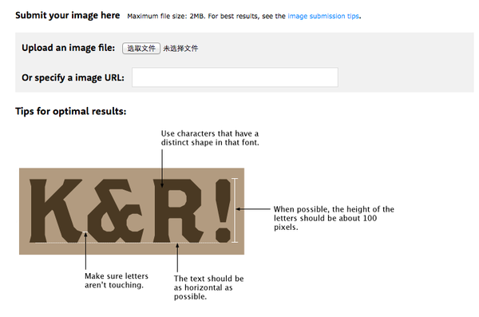Click the 'Tips for optimal results:' heading
The height and width of the screenshot is (317, 479).
(x=70, y=111)
